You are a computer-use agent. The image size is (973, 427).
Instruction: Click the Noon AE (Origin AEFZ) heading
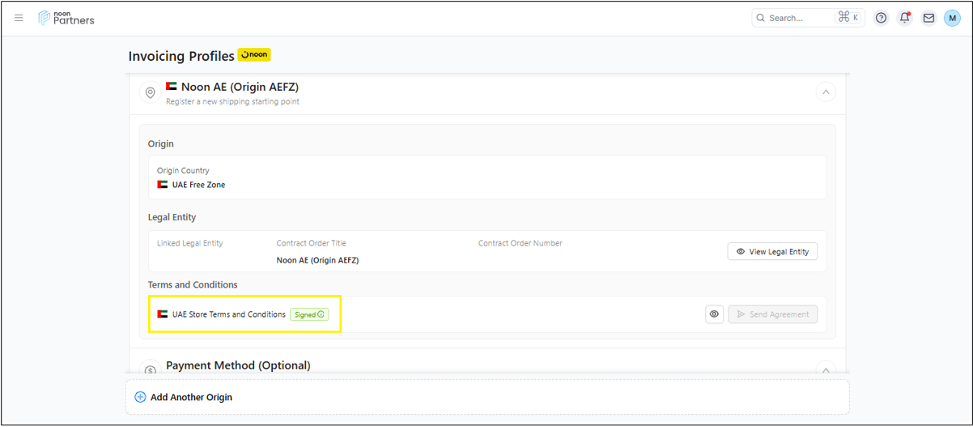(240, 87)
